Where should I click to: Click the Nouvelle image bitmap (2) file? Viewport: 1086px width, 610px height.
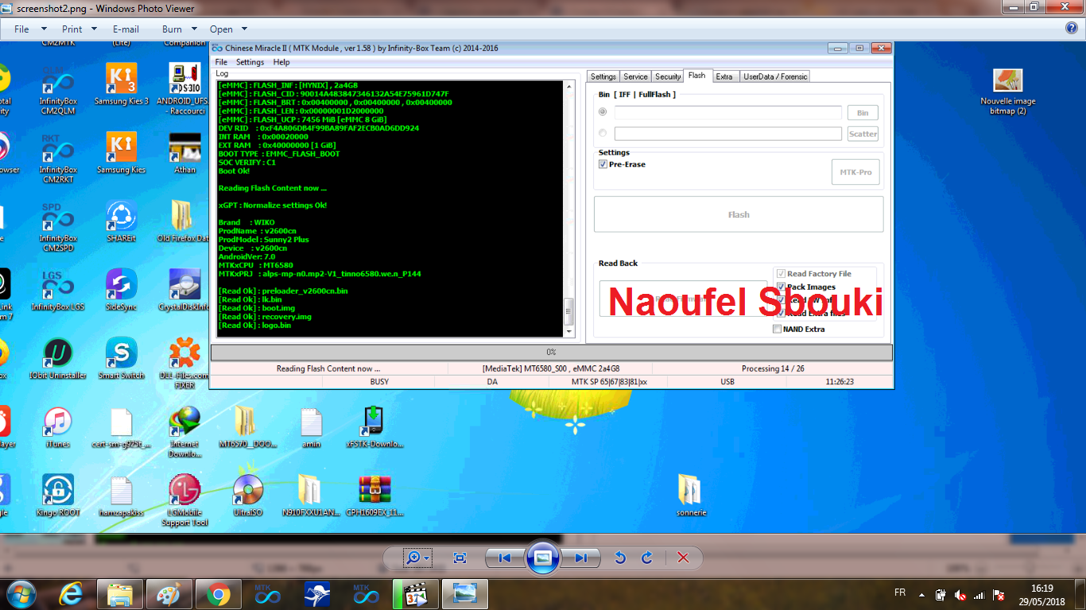coord(1008,91)
